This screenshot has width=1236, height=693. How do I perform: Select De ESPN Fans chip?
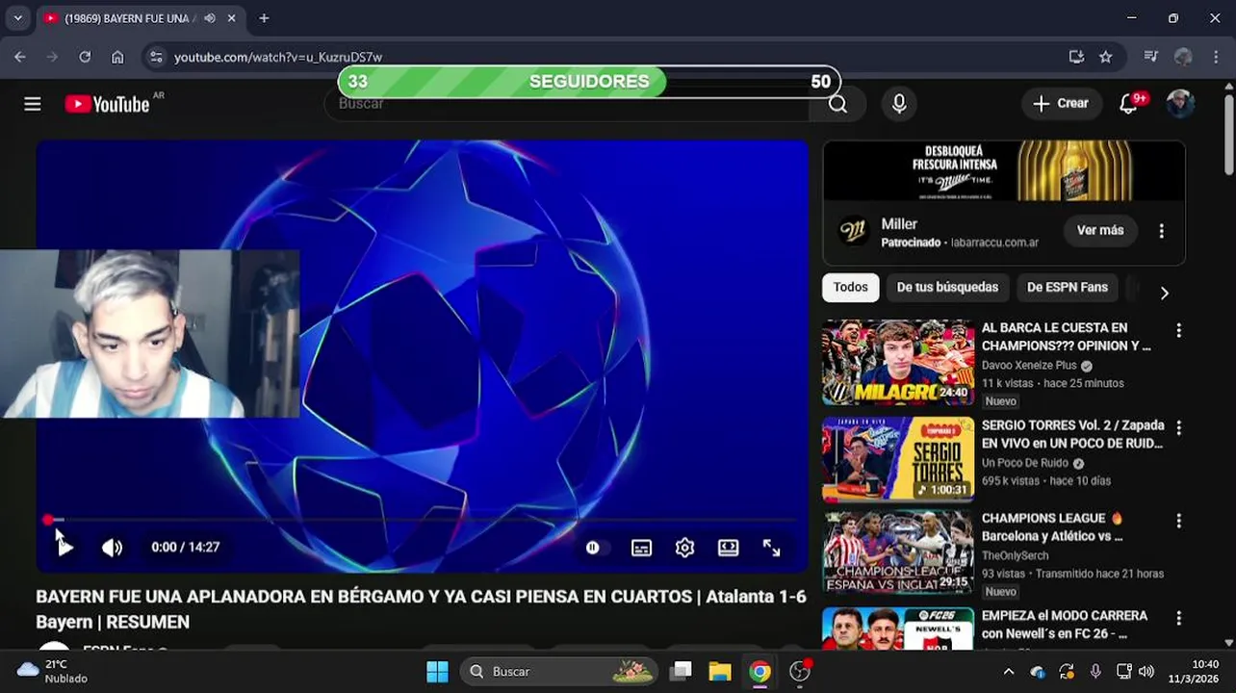pyautogui.click(x=1067, y=287)
